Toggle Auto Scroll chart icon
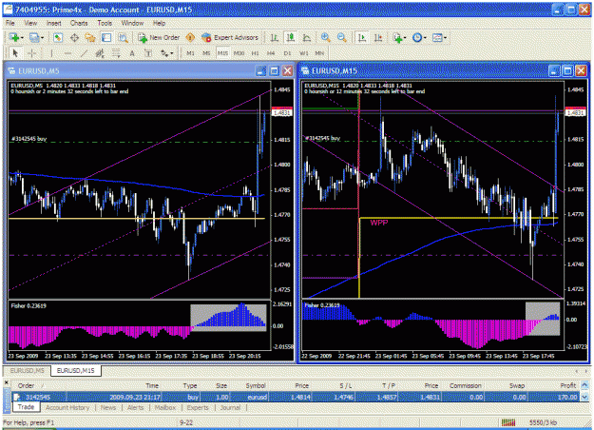This screenshot has height=430, width=594. [362, 37]
